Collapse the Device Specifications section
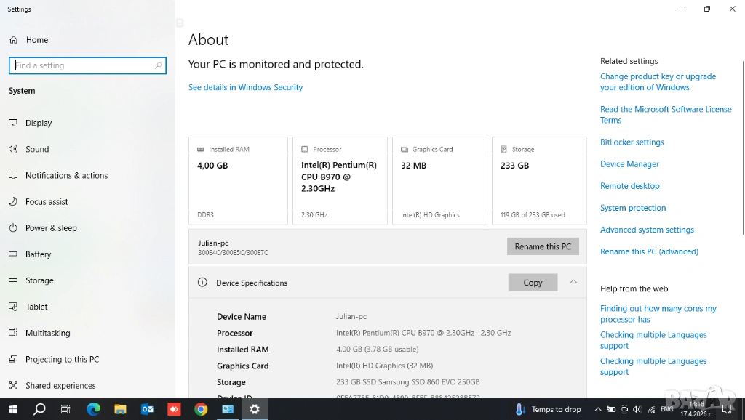This screenshot has width=745, height=420. [573, 282]
